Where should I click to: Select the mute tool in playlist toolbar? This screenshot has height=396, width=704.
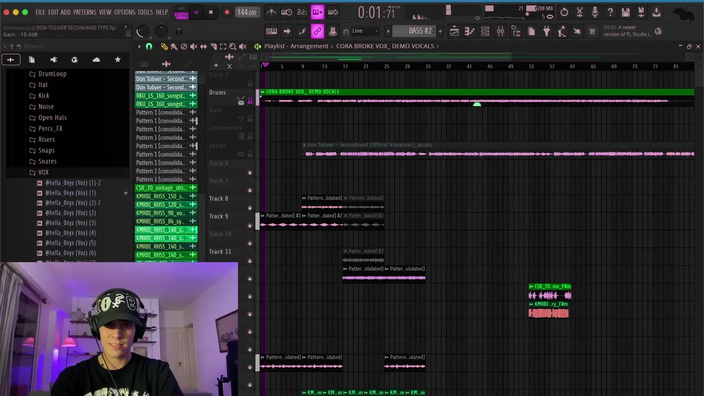tap(194, 47)
